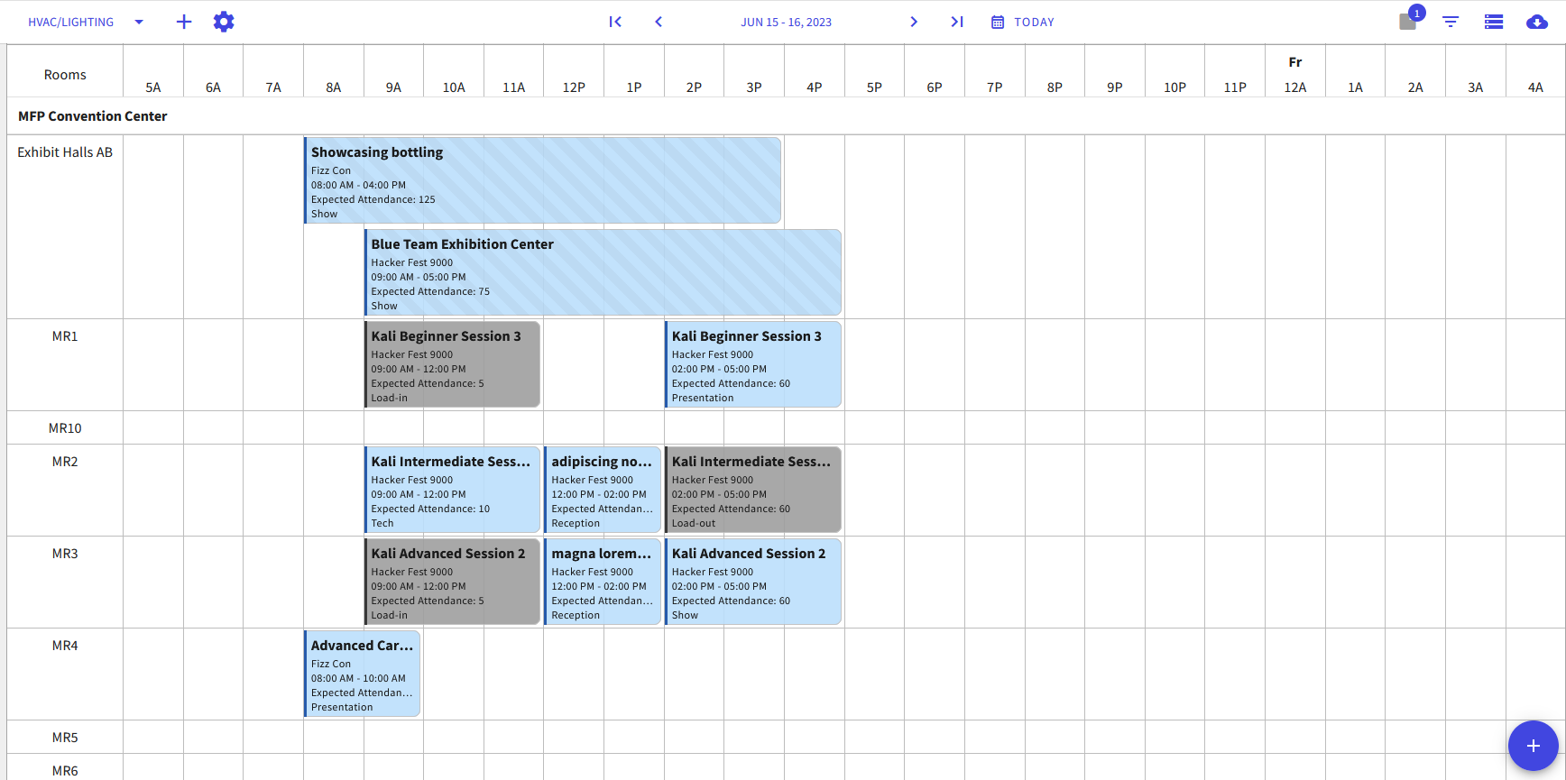Open the HVAC/LIGHTING view dropdown
The width and height of the screenshot is (1566, 780).
86,22
